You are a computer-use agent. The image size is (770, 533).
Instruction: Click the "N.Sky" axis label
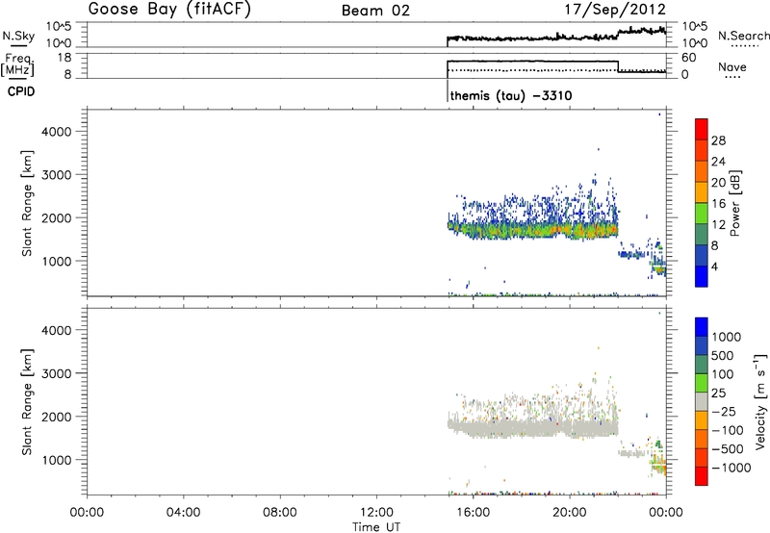18,36
